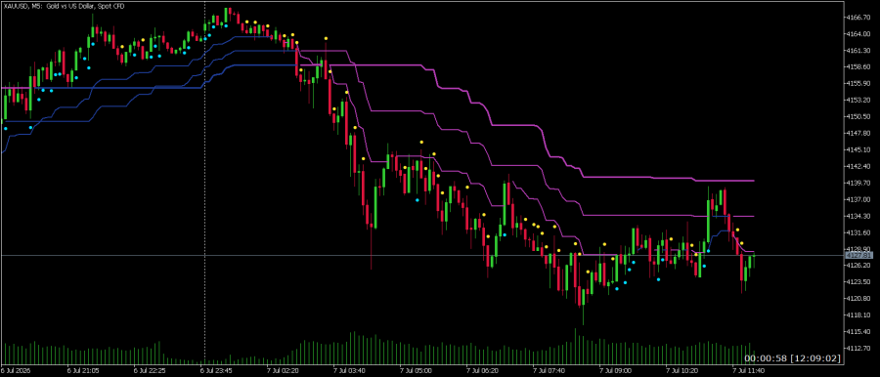The image size is (880, 377).
Task: Select the 4166.70 price axis label
Action: tap(858, 18)
